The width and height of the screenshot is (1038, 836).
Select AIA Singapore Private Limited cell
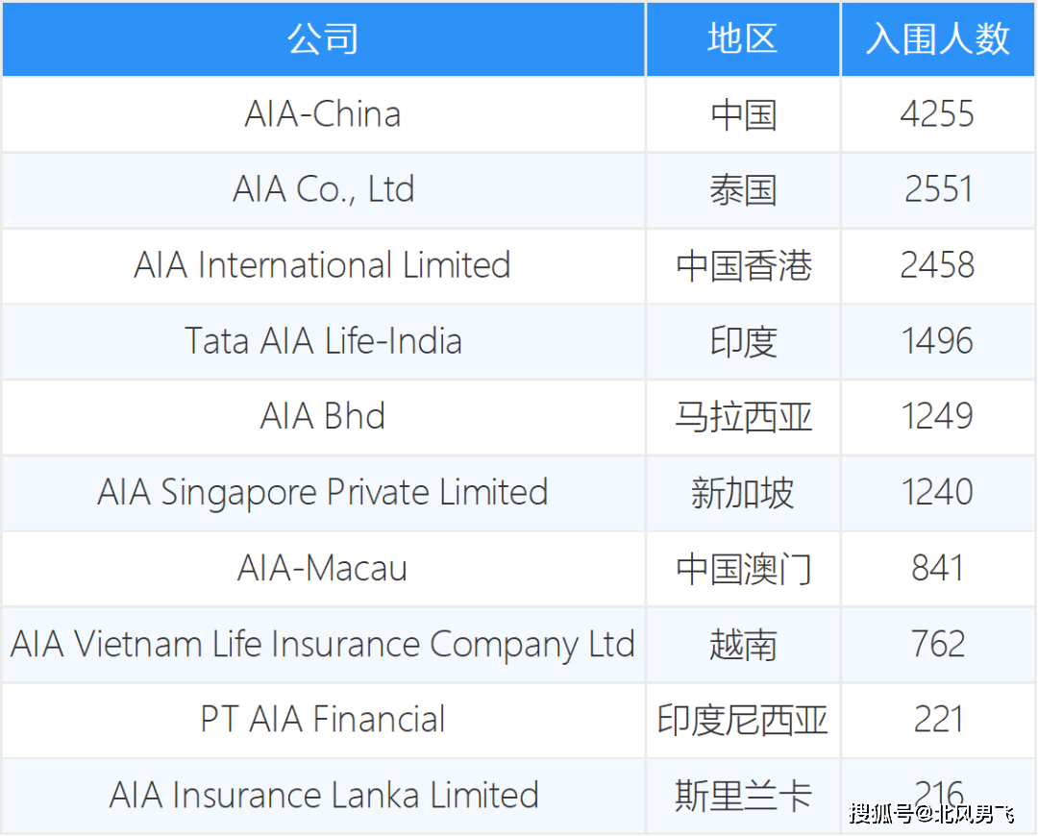click(323, 492)
